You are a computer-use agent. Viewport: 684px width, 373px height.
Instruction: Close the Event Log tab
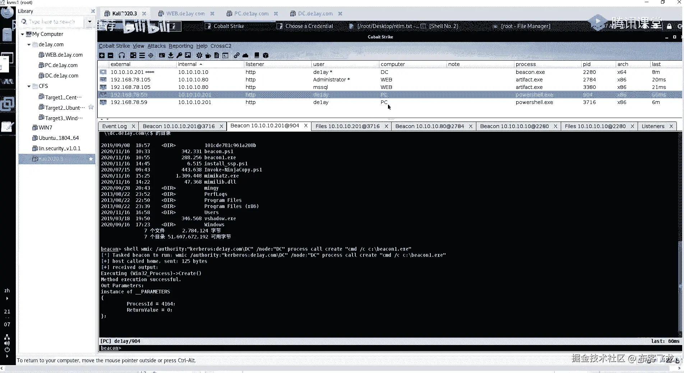(x=133, y=126)
